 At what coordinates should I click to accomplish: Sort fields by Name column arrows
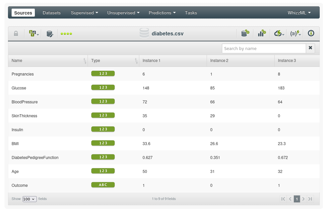point(85,61)
